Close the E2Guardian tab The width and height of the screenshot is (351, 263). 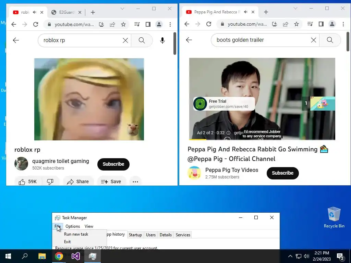[80, 12]
